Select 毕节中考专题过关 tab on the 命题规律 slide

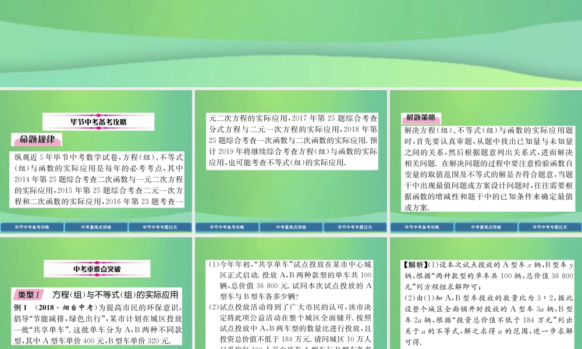click(160, 227)
